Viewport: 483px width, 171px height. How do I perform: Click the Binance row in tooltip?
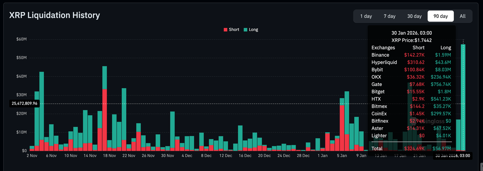click(411, 55)
